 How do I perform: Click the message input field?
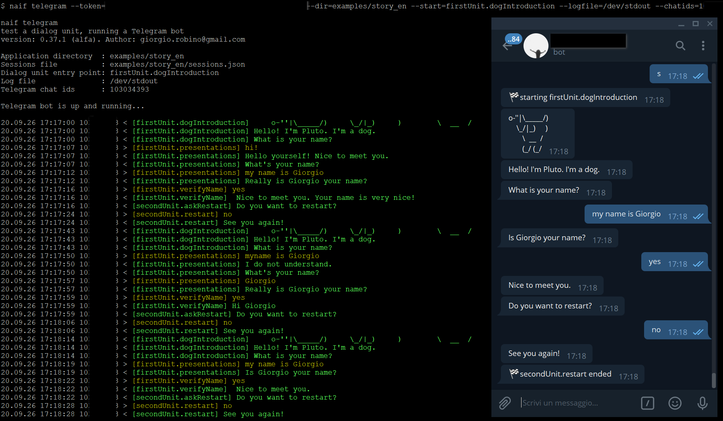coord(577,403)
